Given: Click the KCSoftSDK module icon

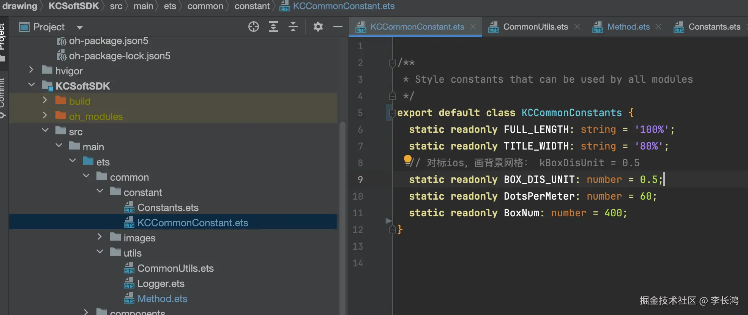Looking at the screenshot, I should [x=47, y=85].
